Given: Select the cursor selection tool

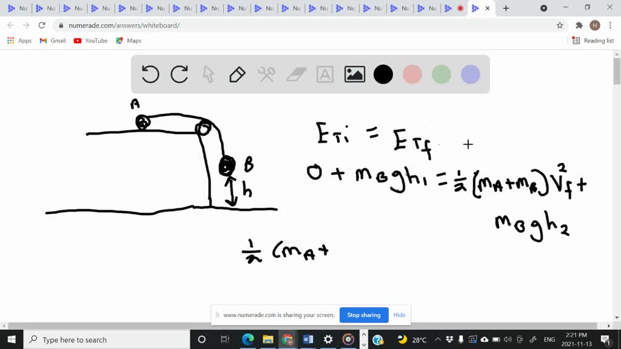Looking at the screenshot, I should point(208,74).
